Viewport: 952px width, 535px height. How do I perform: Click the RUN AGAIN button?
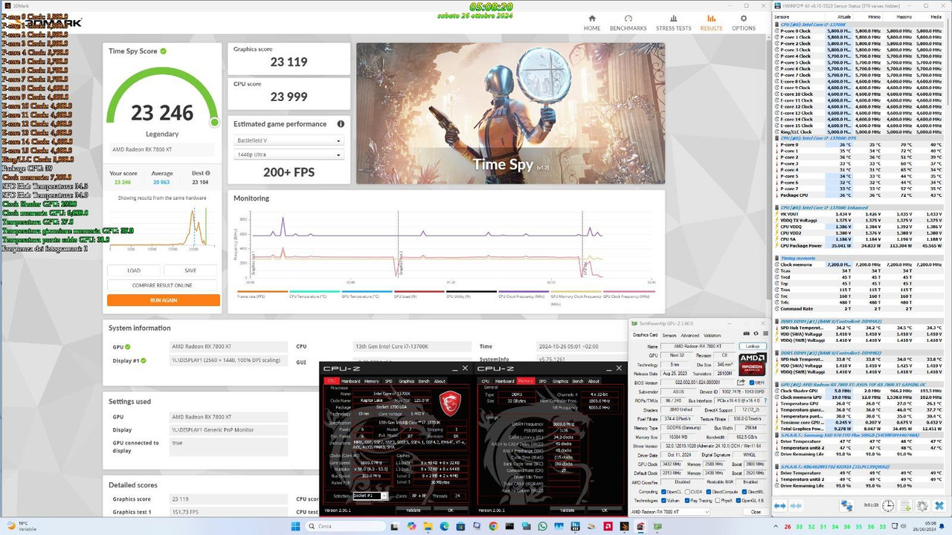[x=163, y=300]
